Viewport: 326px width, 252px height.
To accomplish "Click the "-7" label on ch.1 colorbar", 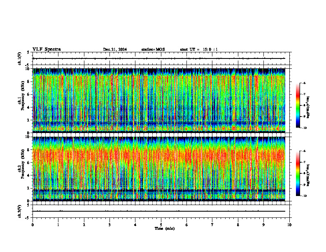I will 304,94.
